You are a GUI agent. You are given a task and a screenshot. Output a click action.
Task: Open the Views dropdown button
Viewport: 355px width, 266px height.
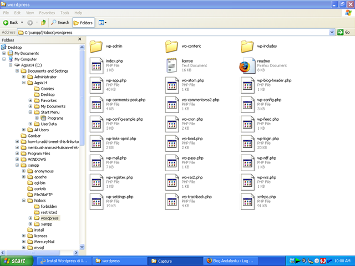(102, 23)
